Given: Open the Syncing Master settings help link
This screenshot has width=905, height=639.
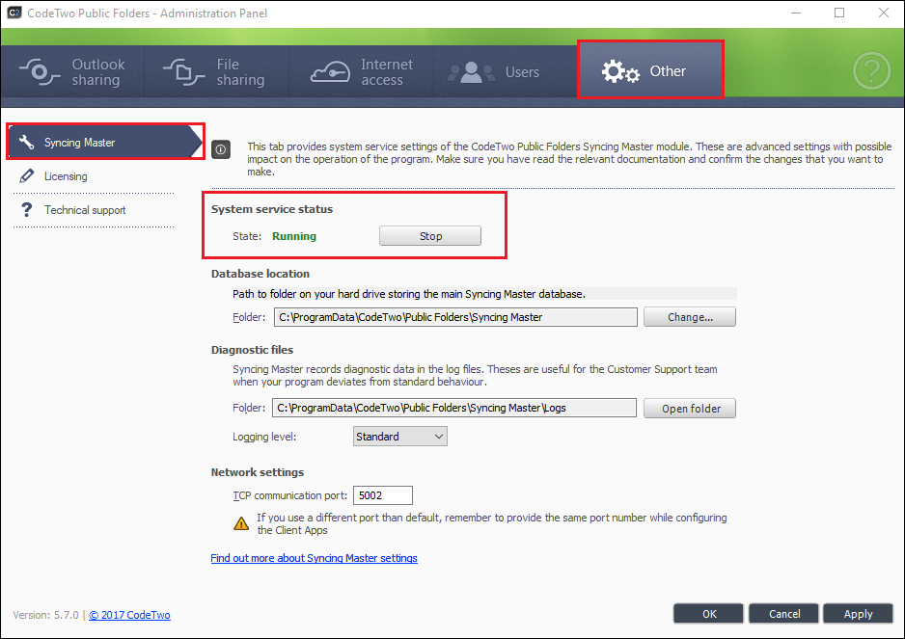Looking at the screenshot, I should pos(314,558).
